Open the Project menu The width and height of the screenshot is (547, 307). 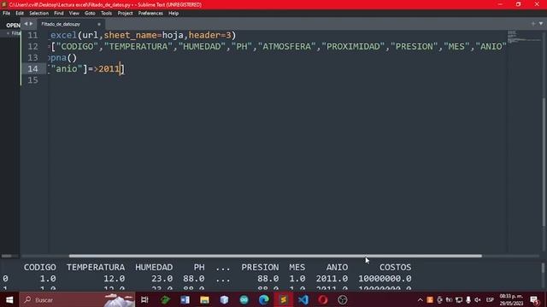click(x=125, y=14)
